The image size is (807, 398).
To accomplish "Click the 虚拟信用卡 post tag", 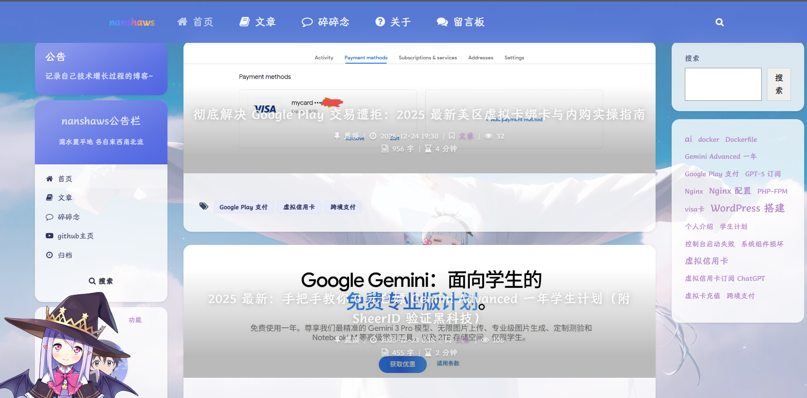I will click(x=299, y=207).
